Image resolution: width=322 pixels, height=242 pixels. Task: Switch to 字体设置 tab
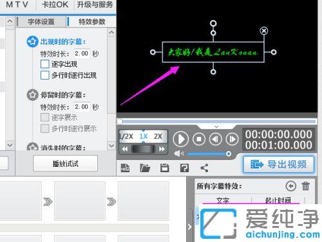(41, 22)
